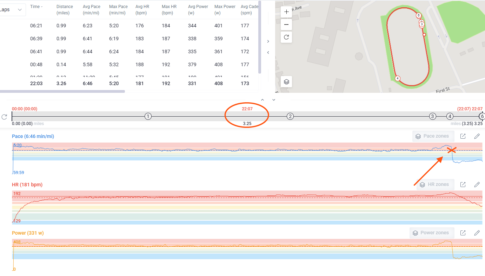Open the HR chart in a new window
The height and width of the screenshot is (276, 485).
pos(463,184)
